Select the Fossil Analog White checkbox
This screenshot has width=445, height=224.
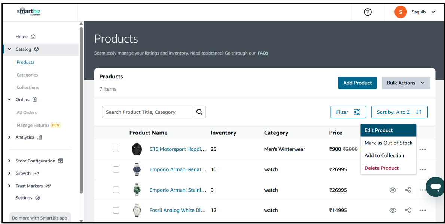(x=116, y=210)
